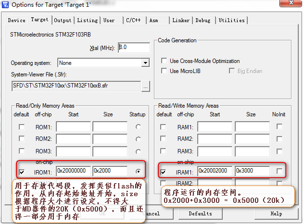The image size is (303, 224).
Task: Click the RAM3 Size field
Action: [x=252, y=151]
